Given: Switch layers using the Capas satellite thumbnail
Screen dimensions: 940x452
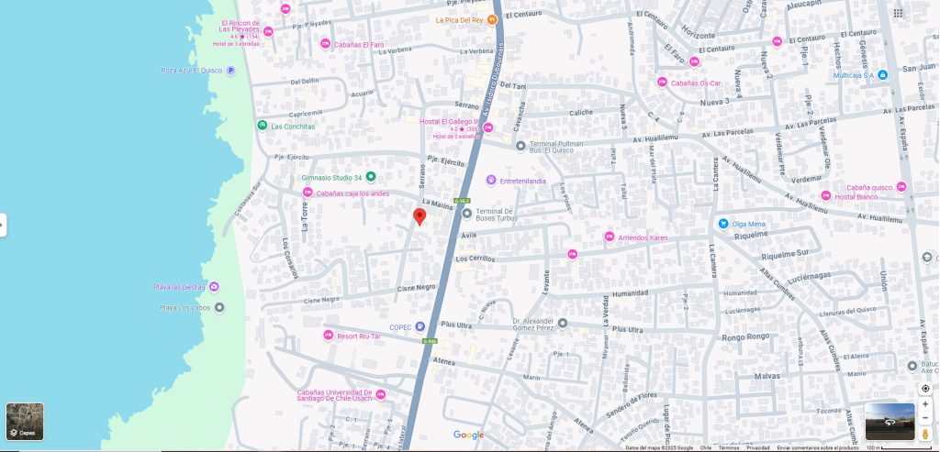Looking at the screenshot, I should point(25,422).
